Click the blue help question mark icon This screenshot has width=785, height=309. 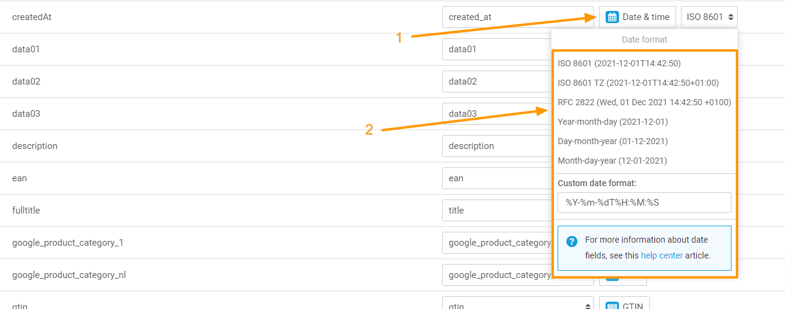pyautogui.click(x=572, y=241)
